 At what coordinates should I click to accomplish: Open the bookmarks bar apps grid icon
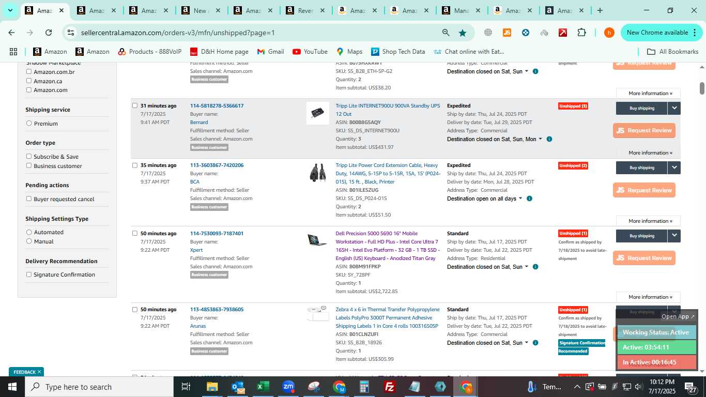tap(13, 52)
